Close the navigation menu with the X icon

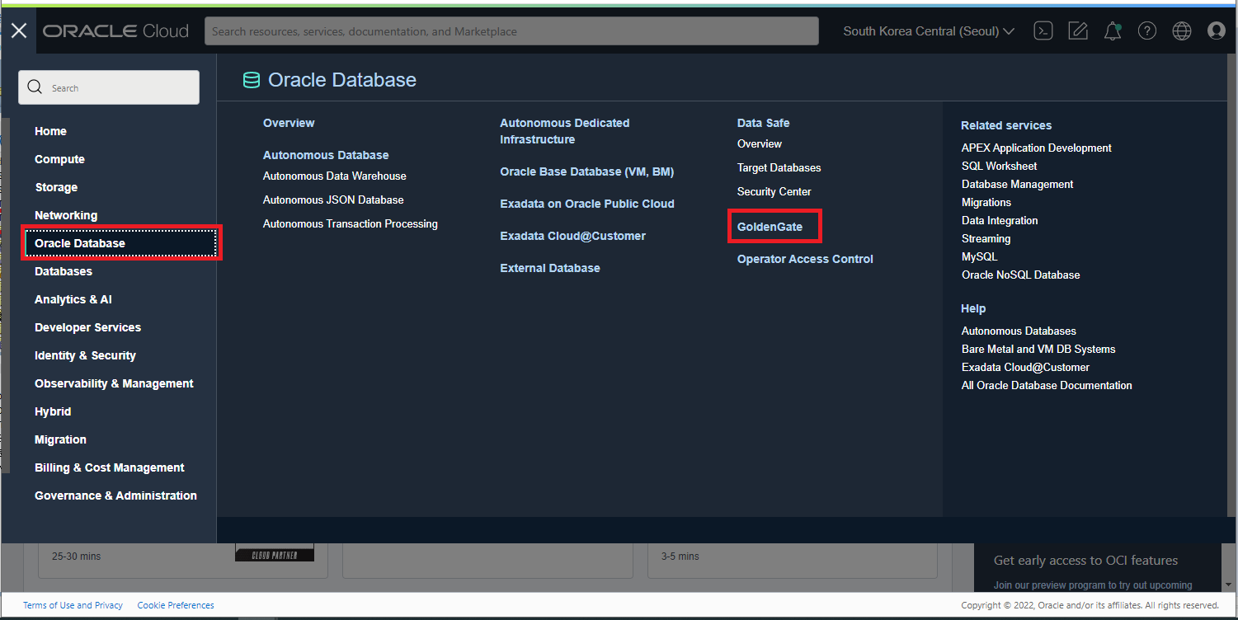pos(19,31)
